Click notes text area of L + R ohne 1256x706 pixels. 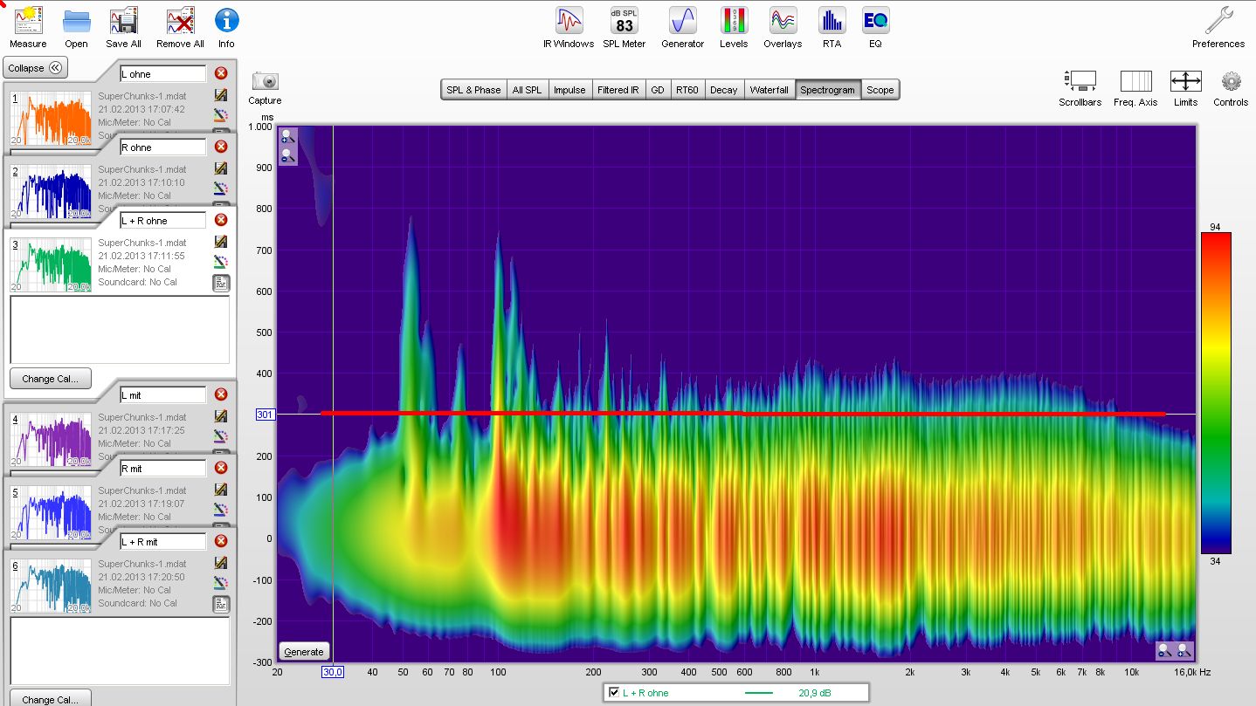[120, 329]
